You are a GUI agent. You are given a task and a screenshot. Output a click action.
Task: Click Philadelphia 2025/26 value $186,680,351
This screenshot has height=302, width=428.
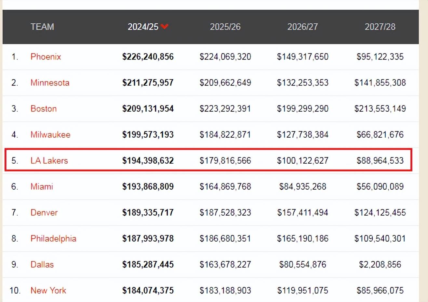coord(225,239)
